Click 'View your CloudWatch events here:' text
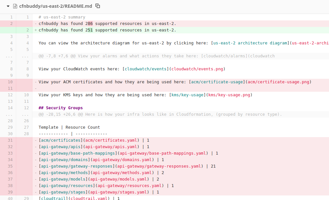Viewport: 329px width, 200px height. click(x=79, y=69)
